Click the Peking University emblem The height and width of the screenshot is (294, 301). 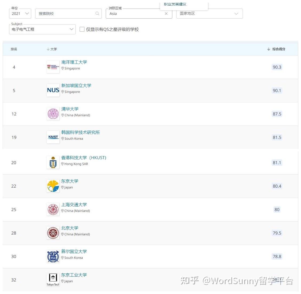tap(53, 233)
